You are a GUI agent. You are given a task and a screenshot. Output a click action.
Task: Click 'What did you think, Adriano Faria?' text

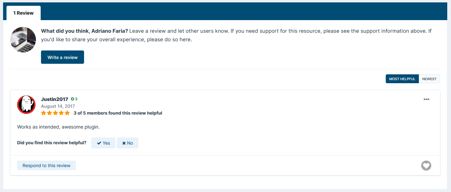click(x=84, y=31)
